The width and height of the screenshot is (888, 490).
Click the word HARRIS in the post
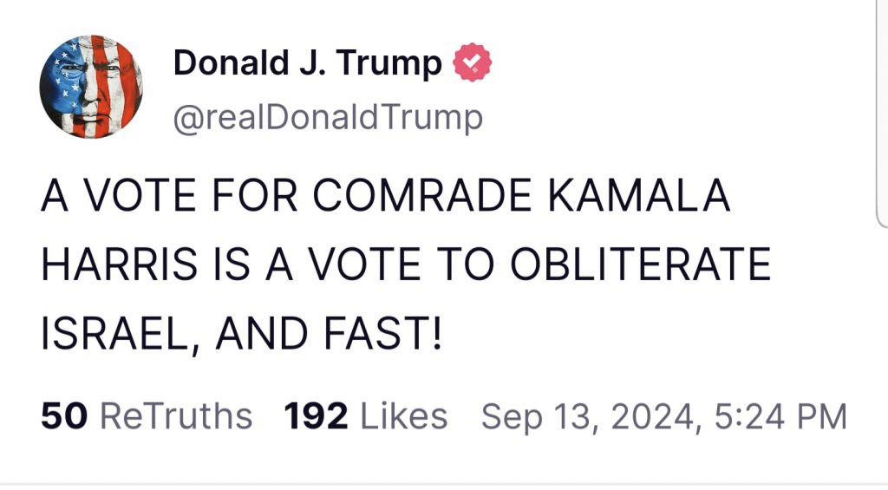[x=120, y=264]
